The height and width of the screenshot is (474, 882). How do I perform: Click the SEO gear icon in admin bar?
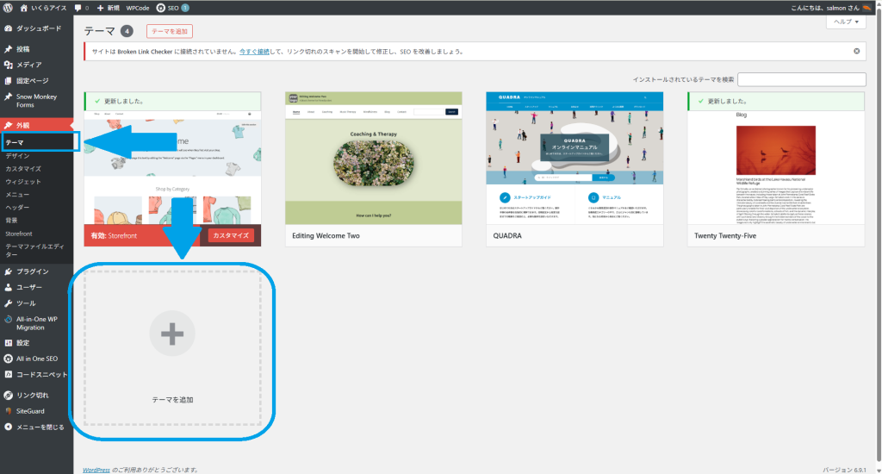pos(161,8)
